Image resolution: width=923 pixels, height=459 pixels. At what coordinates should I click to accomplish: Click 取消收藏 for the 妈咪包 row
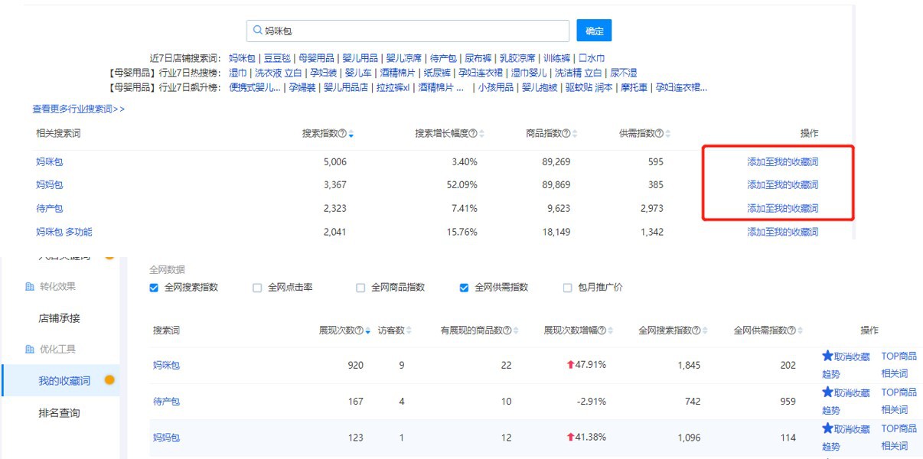pos(852,356)
